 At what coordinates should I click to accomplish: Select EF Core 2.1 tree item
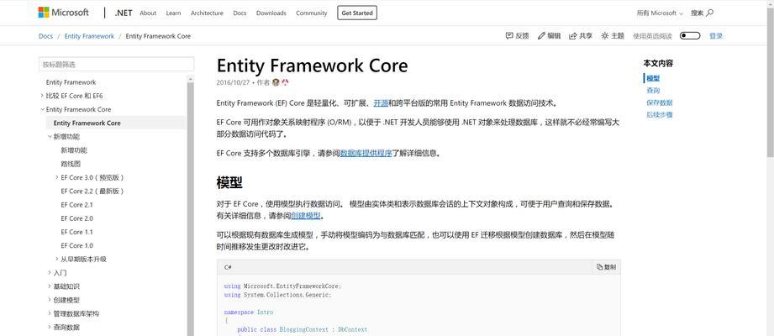76,205
